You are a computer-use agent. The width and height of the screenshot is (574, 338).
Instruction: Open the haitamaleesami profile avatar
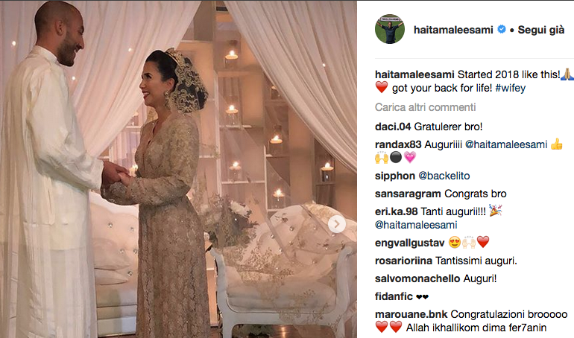point(390,30)
